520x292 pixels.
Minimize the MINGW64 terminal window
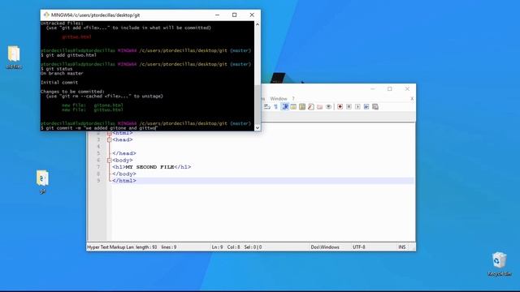[x=217, y=15]
